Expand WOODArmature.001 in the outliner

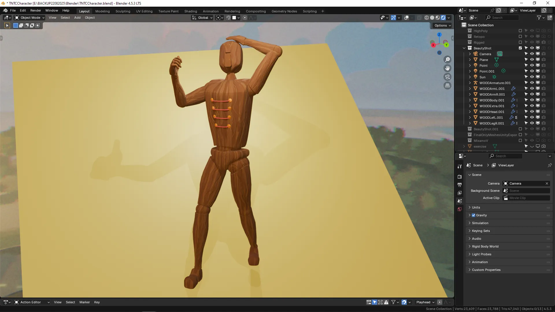469,83
